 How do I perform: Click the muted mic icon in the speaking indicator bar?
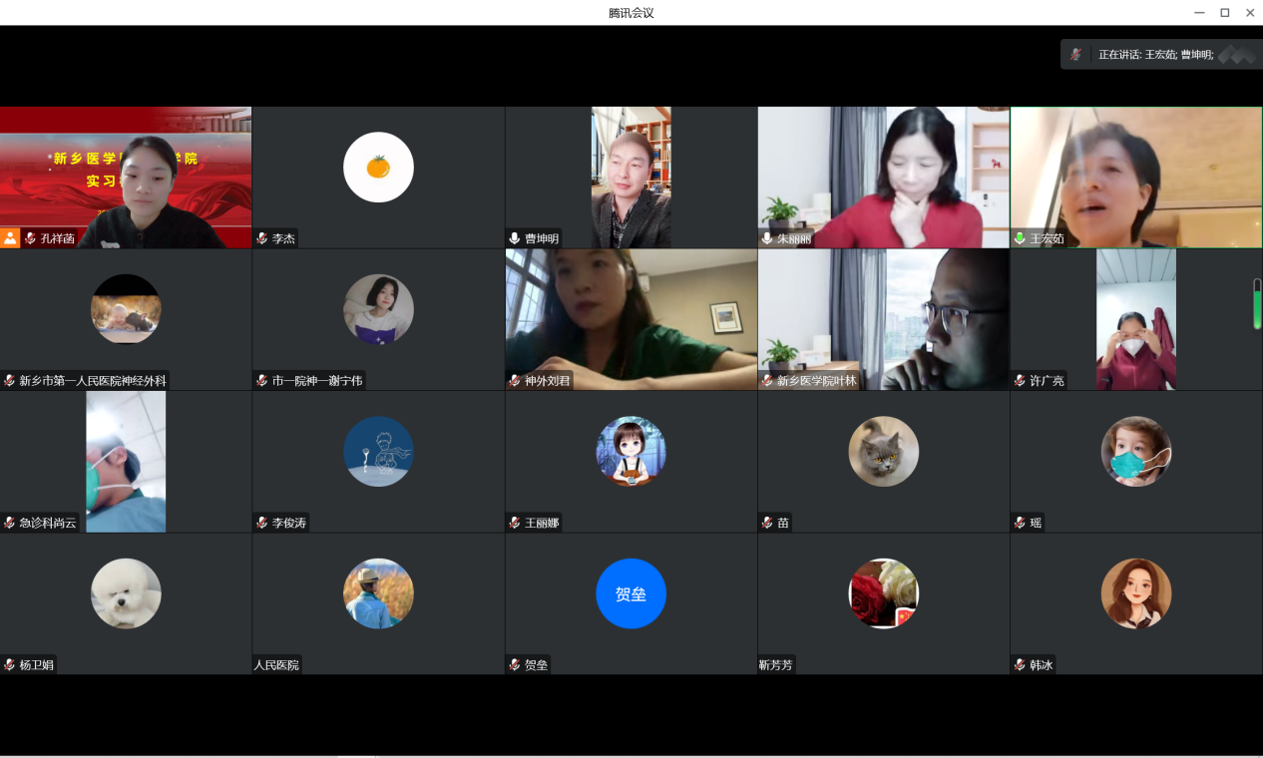[x=1075, y=55]
